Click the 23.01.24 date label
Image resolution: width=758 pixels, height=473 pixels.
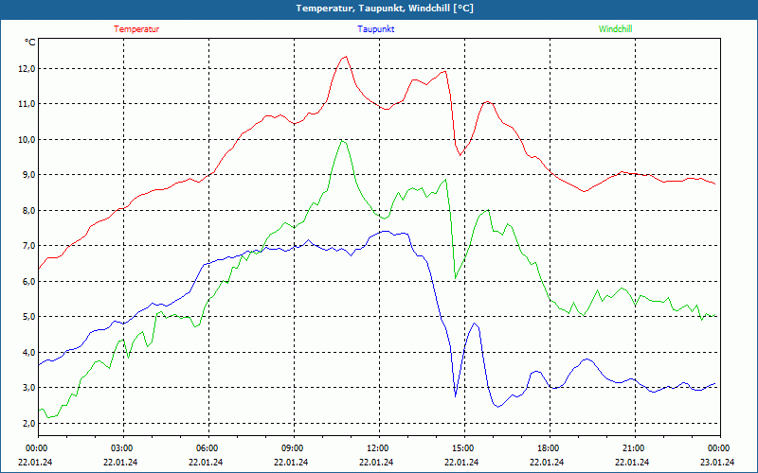[x=717, y=462]
